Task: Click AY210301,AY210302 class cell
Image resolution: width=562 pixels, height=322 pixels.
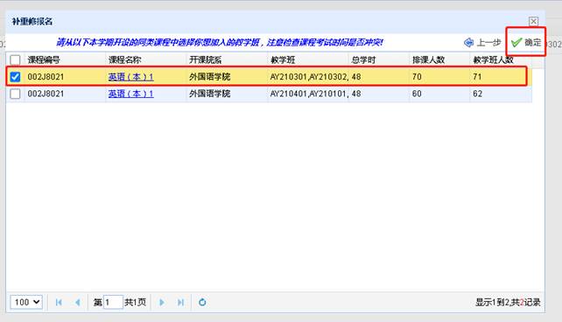Action: tap(308, 77)
